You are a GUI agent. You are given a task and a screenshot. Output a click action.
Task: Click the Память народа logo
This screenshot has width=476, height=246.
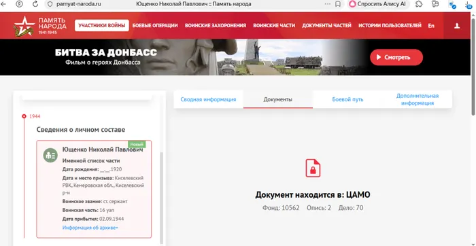click(x=40, y=26)
